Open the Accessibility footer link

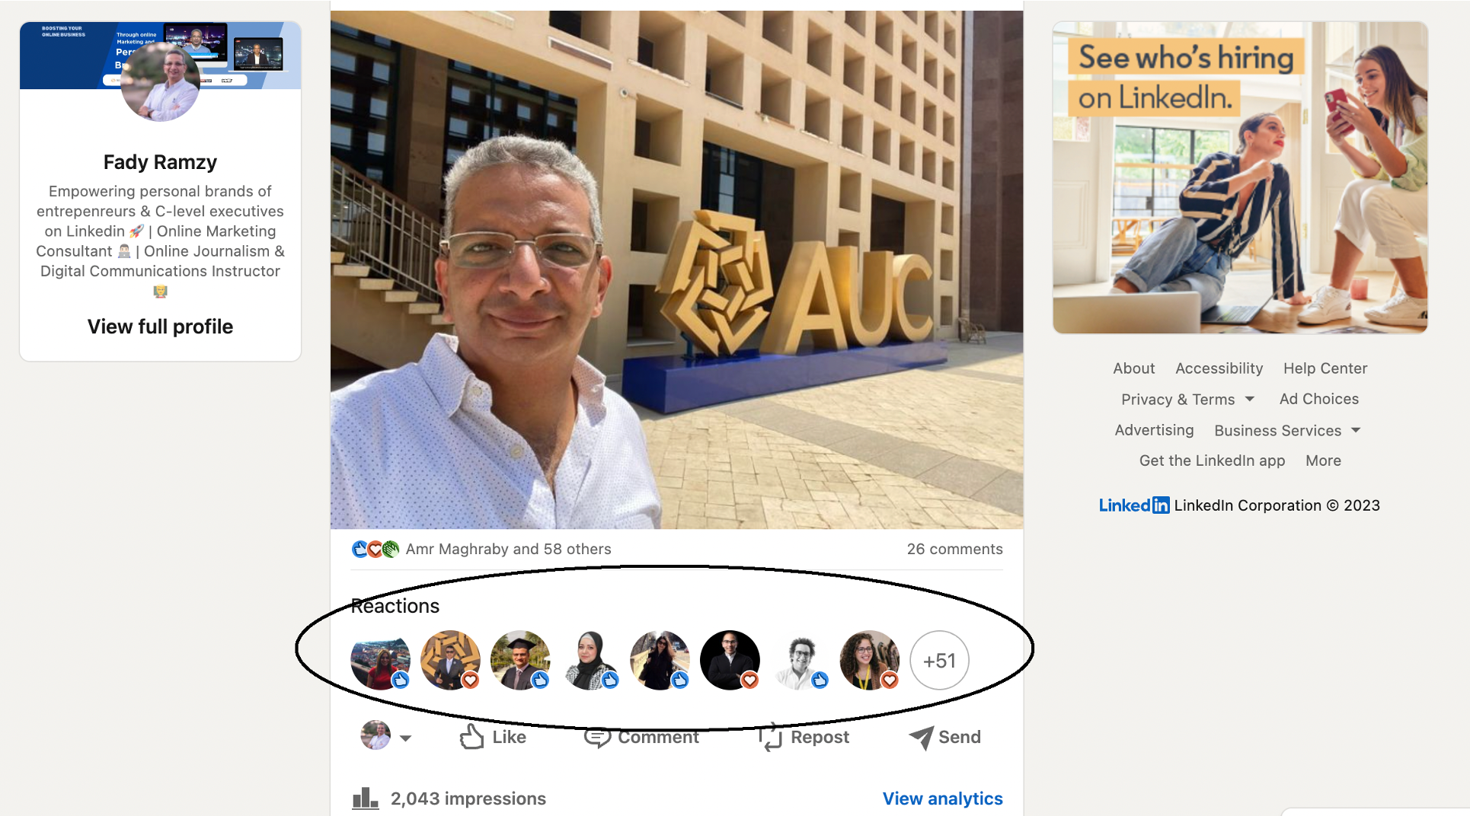[x=1219, y=368]
